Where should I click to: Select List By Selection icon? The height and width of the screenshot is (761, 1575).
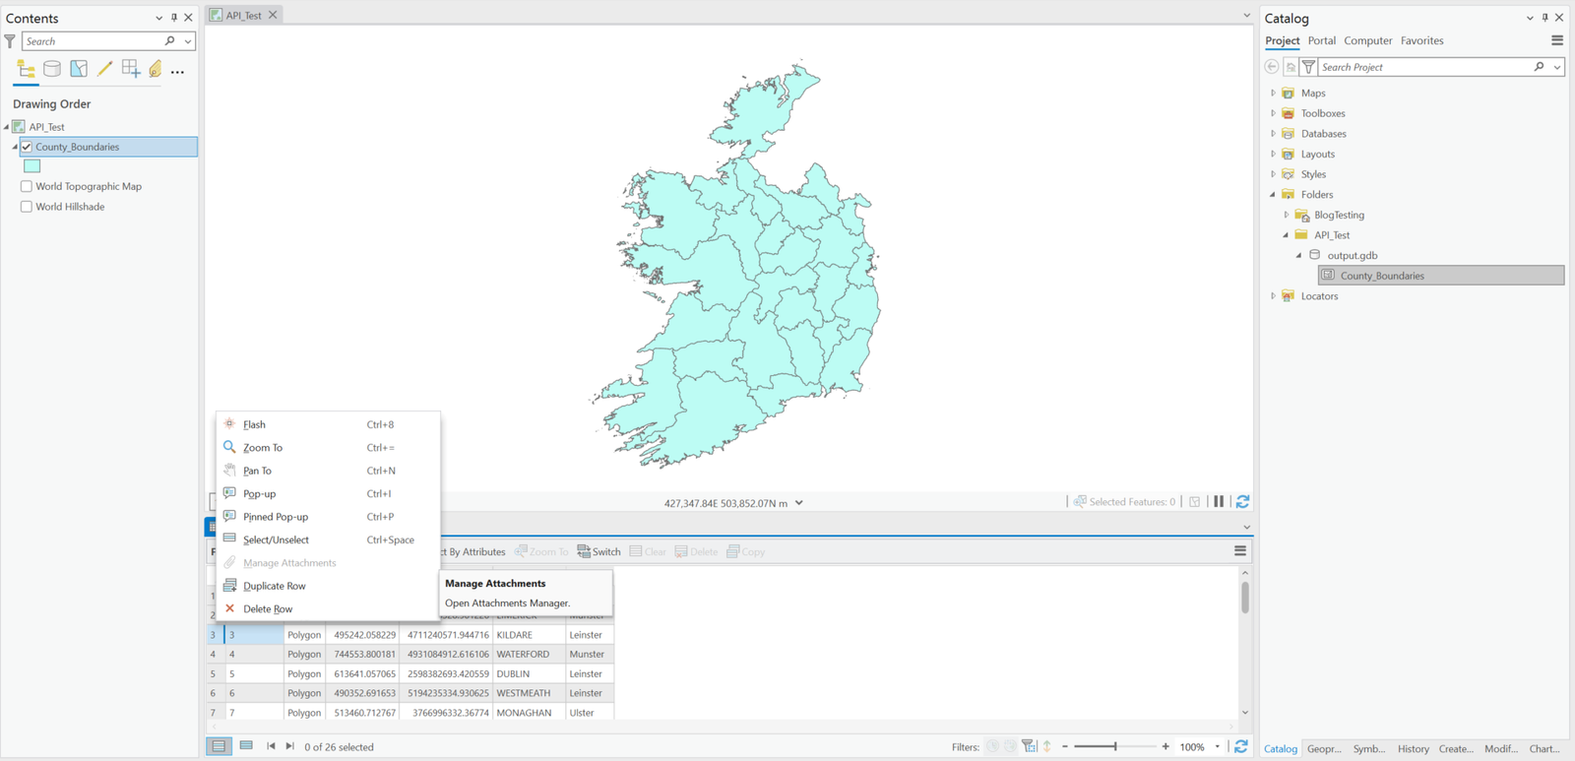click(79, 69)
